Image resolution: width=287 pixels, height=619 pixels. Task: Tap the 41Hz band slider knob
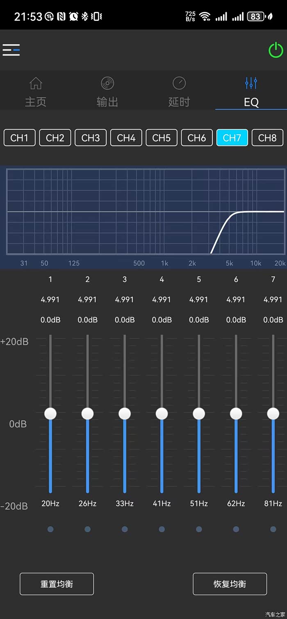[x=162, y=413]
